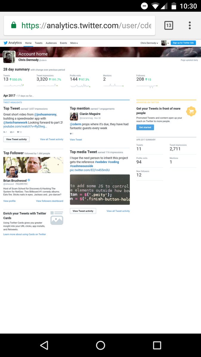Click Profile visits value 144

tap(74, 79)
